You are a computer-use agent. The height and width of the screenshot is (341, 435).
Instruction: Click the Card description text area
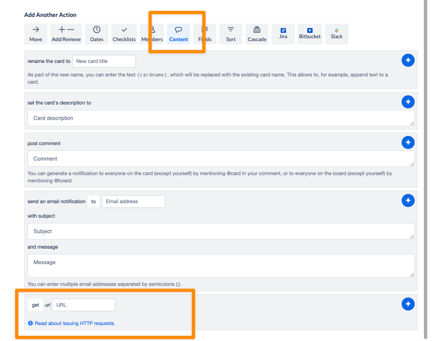tap(221, 118)
